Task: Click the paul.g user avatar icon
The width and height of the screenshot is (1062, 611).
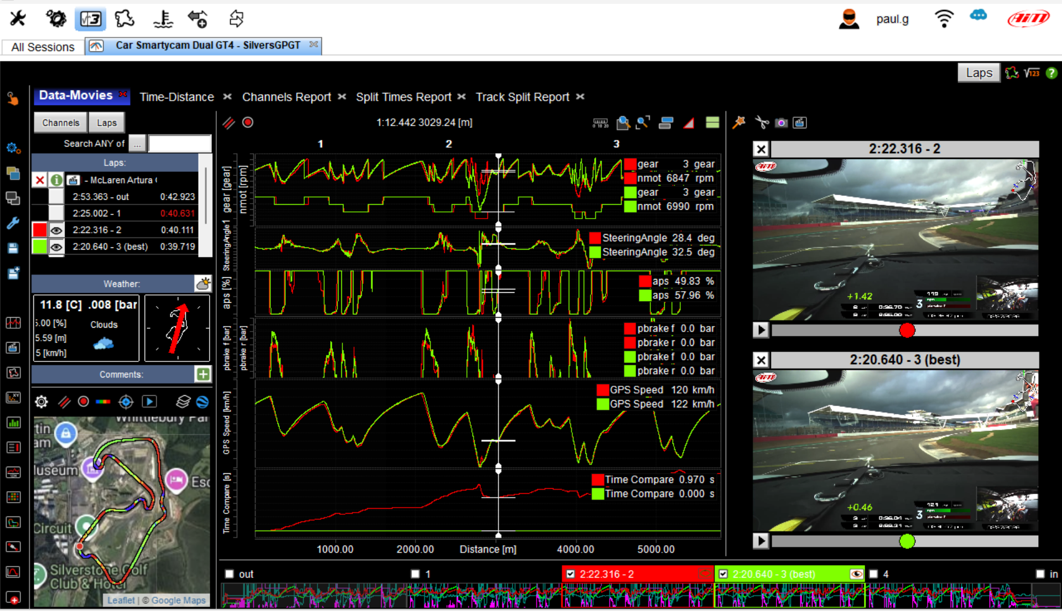Action: 848,19
